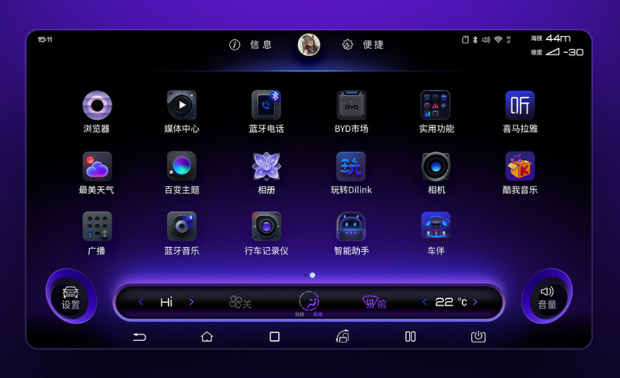Decrease fan speed with left arrow
This screenshot has height=378, width=620.
pyautogui.click(x=141, y=302)
